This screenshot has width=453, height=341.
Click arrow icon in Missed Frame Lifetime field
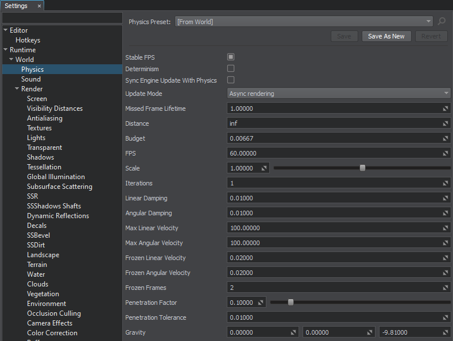coord(446,108)
